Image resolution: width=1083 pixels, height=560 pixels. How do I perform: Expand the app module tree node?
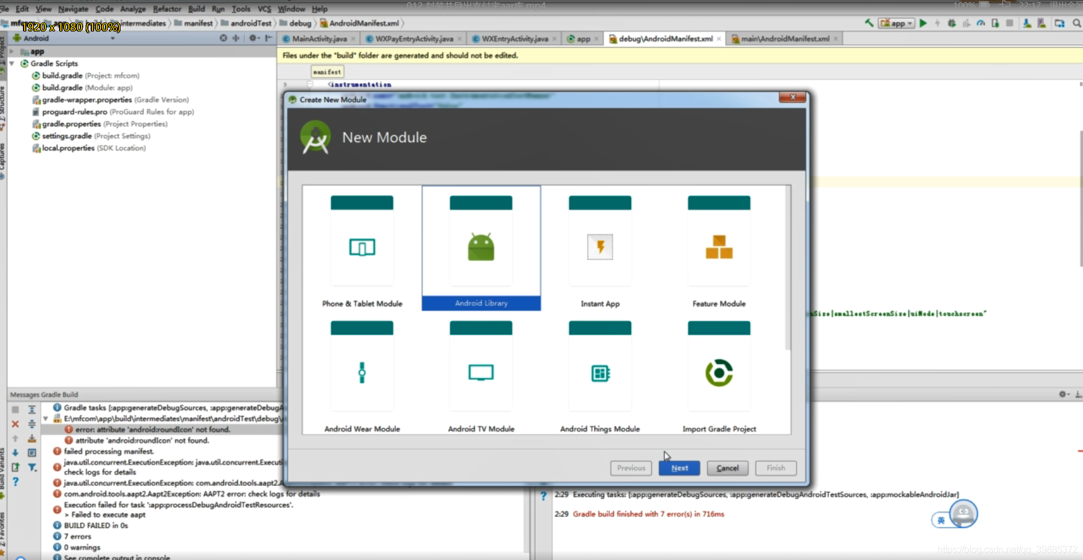12,52
